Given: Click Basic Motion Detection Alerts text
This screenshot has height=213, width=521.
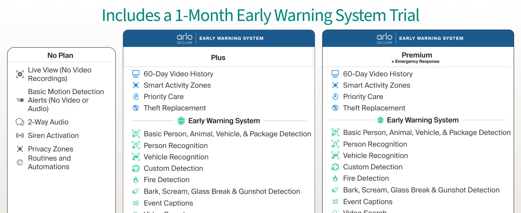Looking at the screenshot, I should coord(66,100).
